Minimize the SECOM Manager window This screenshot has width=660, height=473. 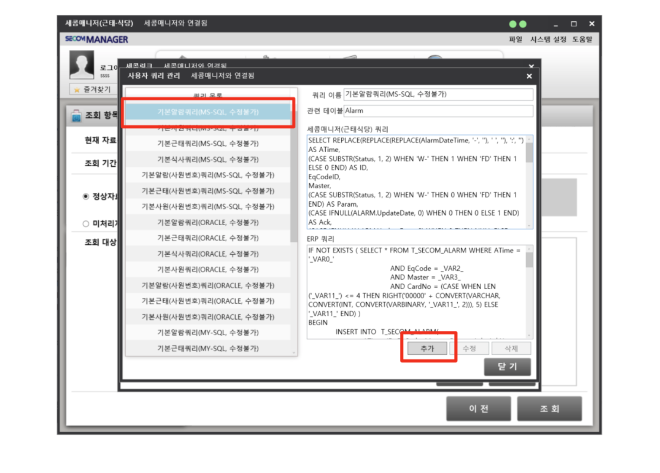pos(556,24)
